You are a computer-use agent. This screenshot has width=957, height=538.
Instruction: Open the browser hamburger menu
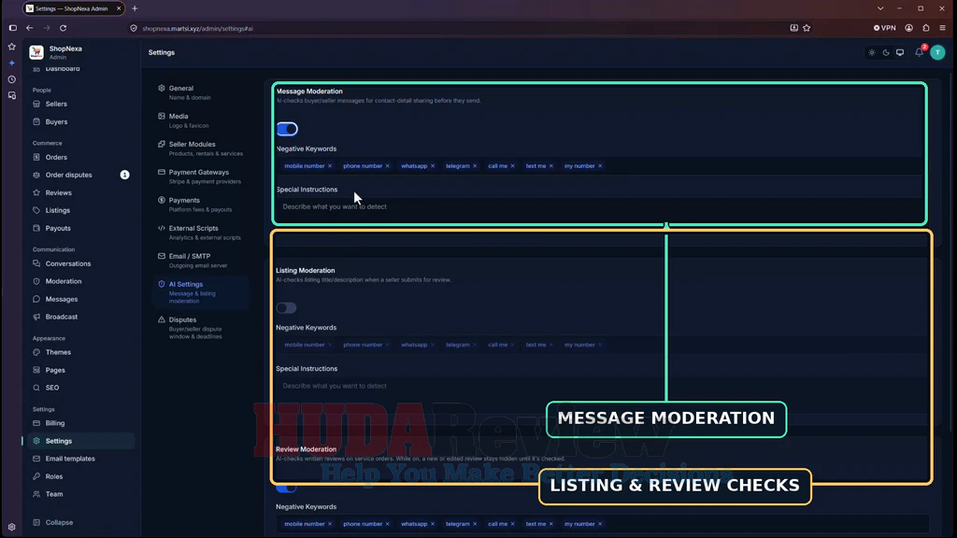click(x=942, y=28)
